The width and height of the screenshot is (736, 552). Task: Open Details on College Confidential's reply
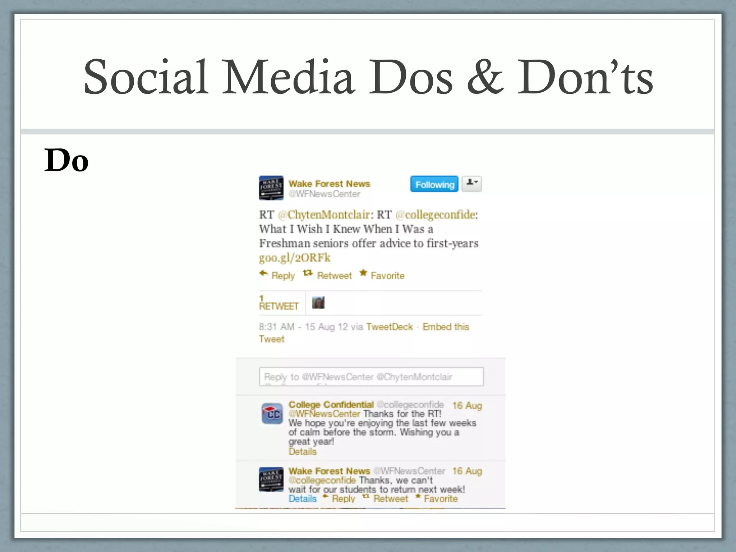tap(303, 451)
